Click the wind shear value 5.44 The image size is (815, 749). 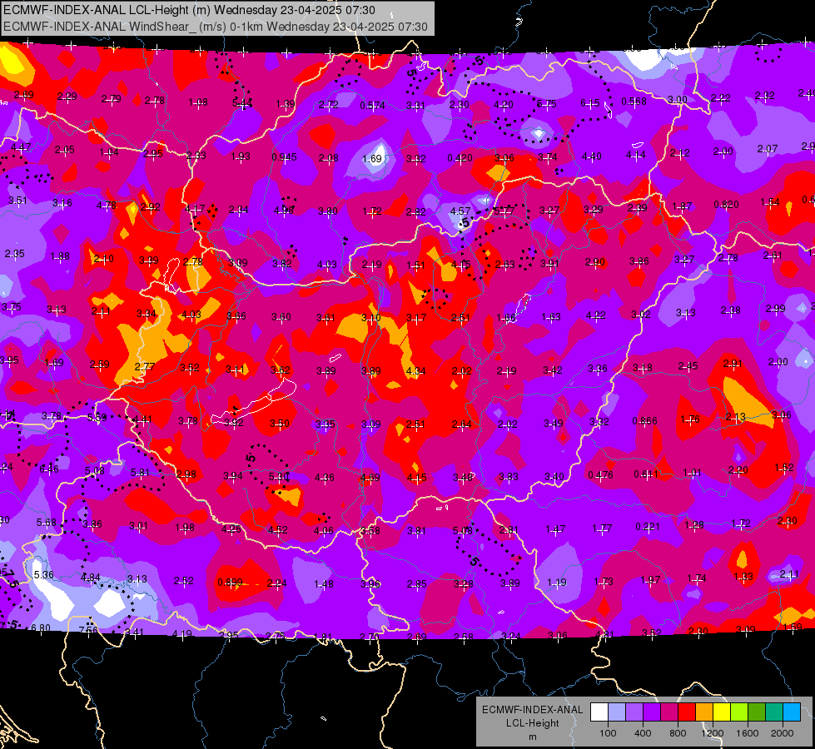click(x=242, y=103)
